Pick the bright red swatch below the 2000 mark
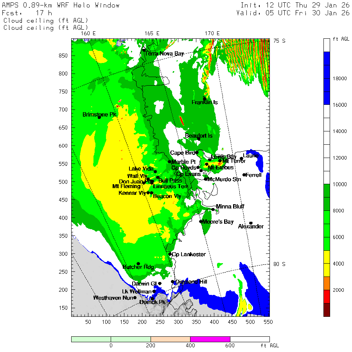Viewport: 352px width, 352px height. coord(327,296)
